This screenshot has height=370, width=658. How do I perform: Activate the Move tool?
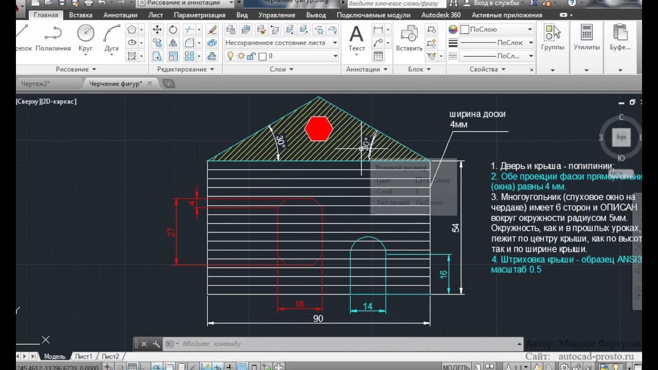pos(157,30)
